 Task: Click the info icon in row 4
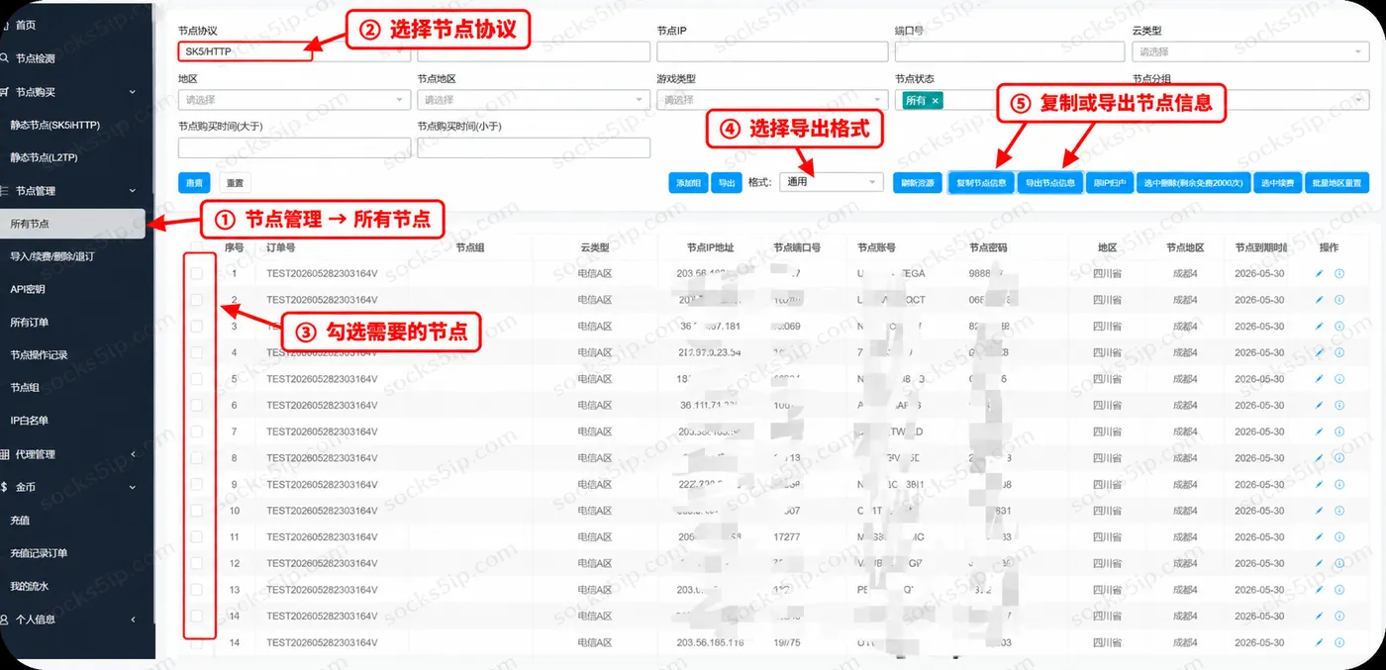[1339, 352]
